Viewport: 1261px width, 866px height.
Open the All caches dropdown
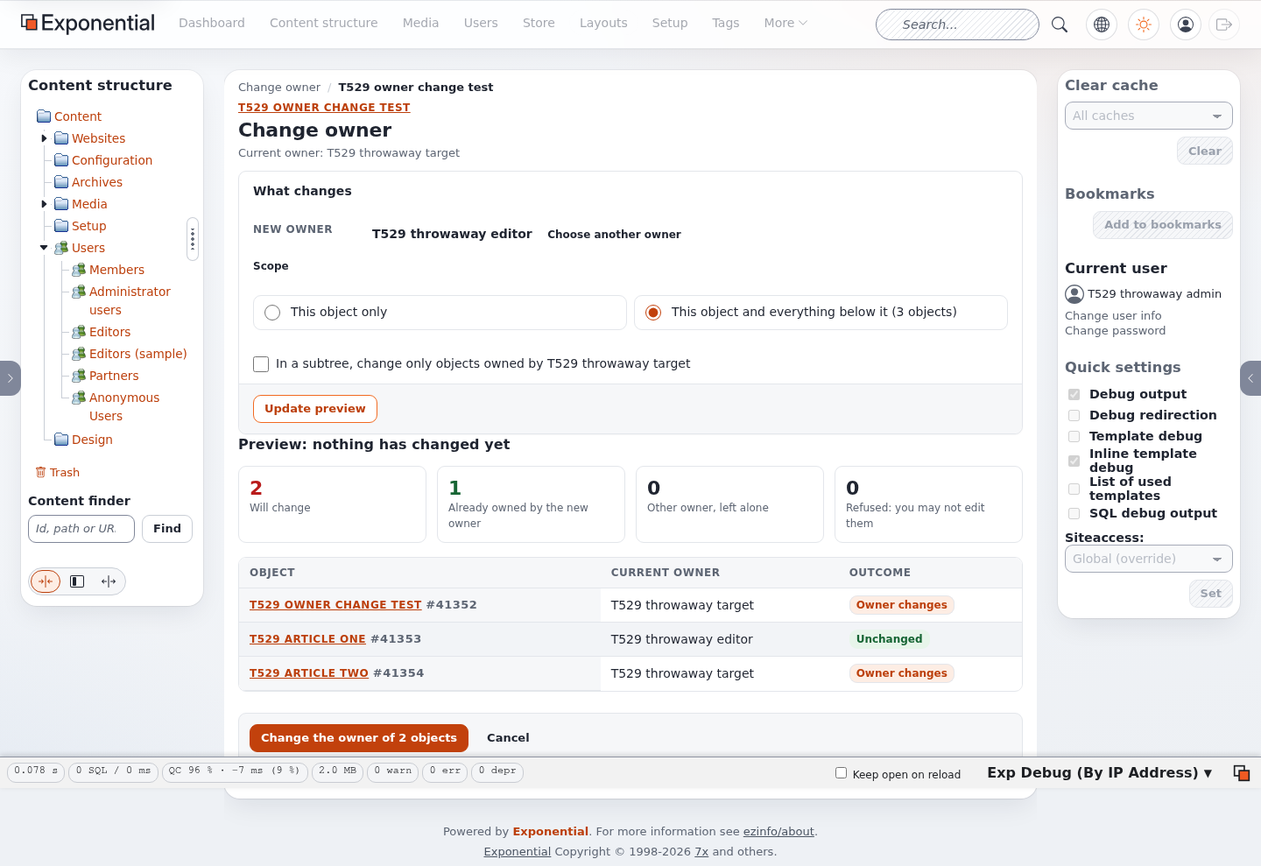1149,116
